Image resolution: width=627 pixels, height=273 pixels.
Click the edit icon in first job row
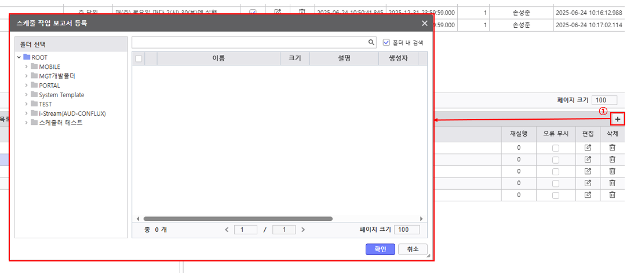click(x=588, y=147)
